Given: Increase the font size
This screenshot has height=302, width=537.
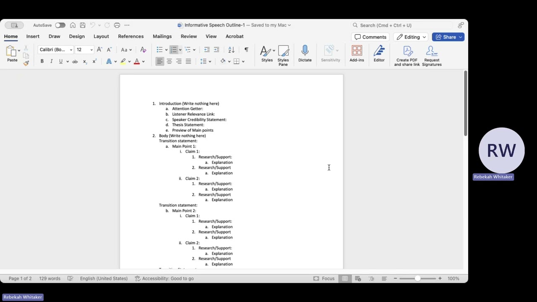Looking at the screenshot, I should tap(99, 49).
